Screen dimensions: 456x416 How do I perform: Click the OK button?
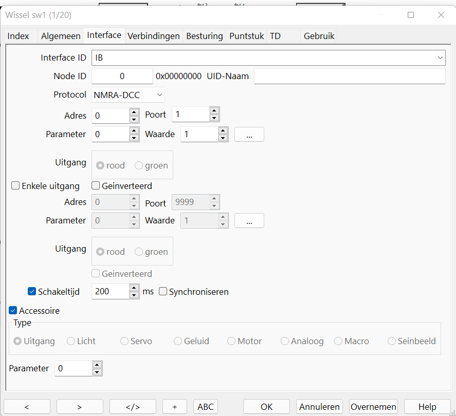(266, 407)
